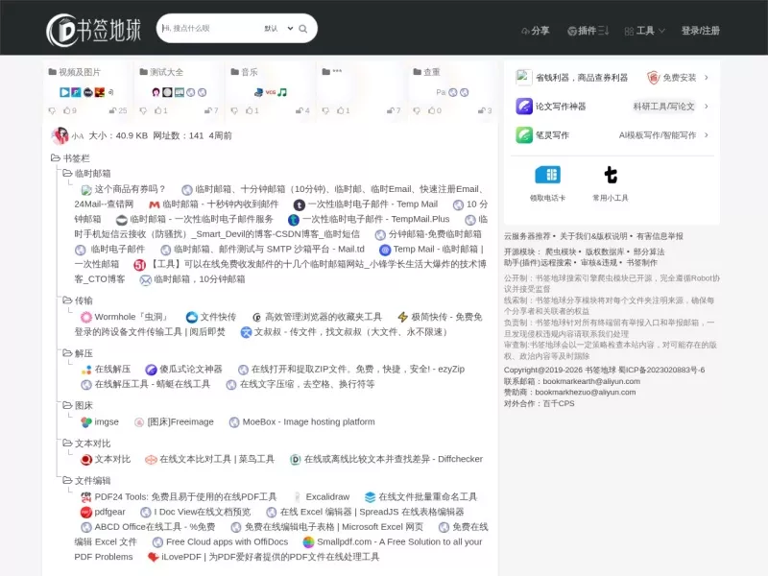The image size is (768, 576).
Task: Click the Diffchecker D icon
Action: (x=296, y=460)
